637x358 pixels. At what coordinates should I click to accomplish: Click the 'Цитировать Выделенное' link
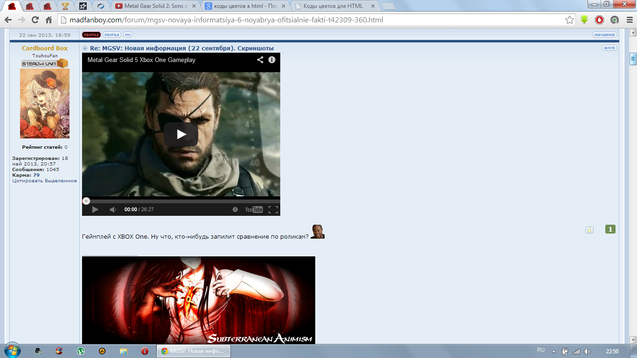pos(45,181)
